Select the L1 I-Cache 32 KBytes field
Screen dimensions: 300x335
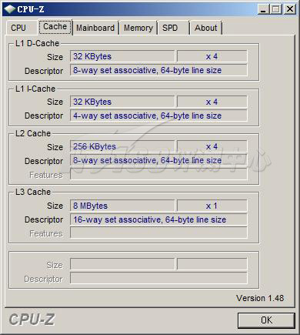122,102
